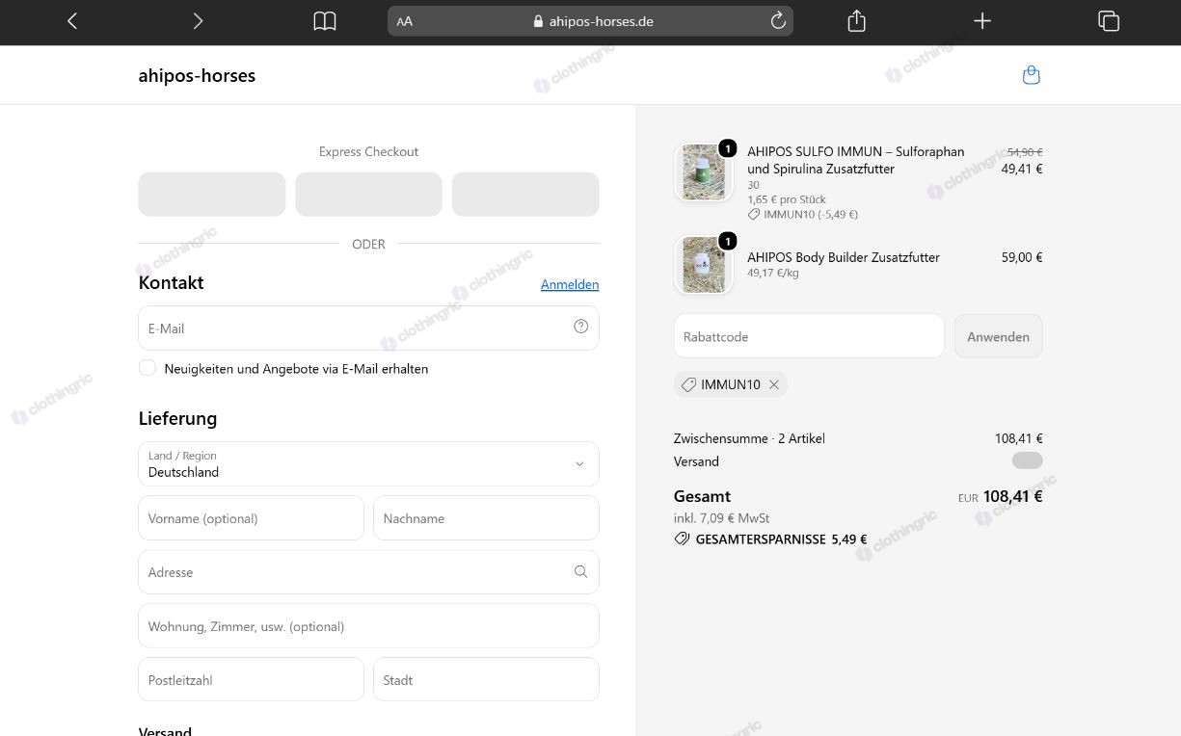Focus the E-Mail input field

pos(368,328)
